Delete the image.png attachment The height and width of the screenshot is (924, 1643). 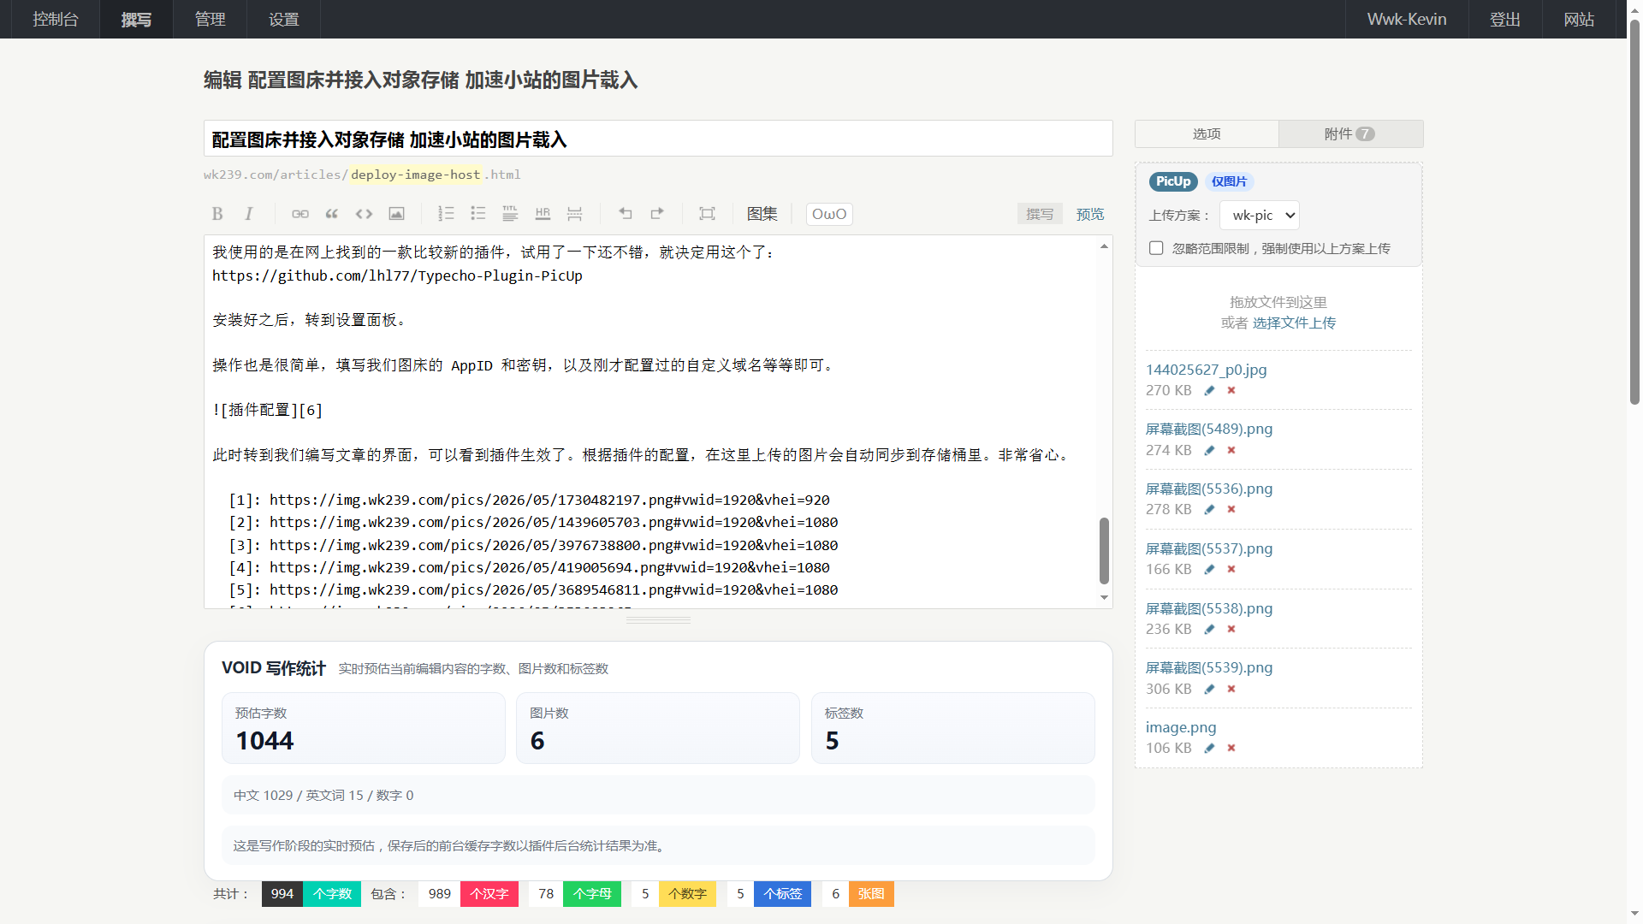(x=1231, y=748)
